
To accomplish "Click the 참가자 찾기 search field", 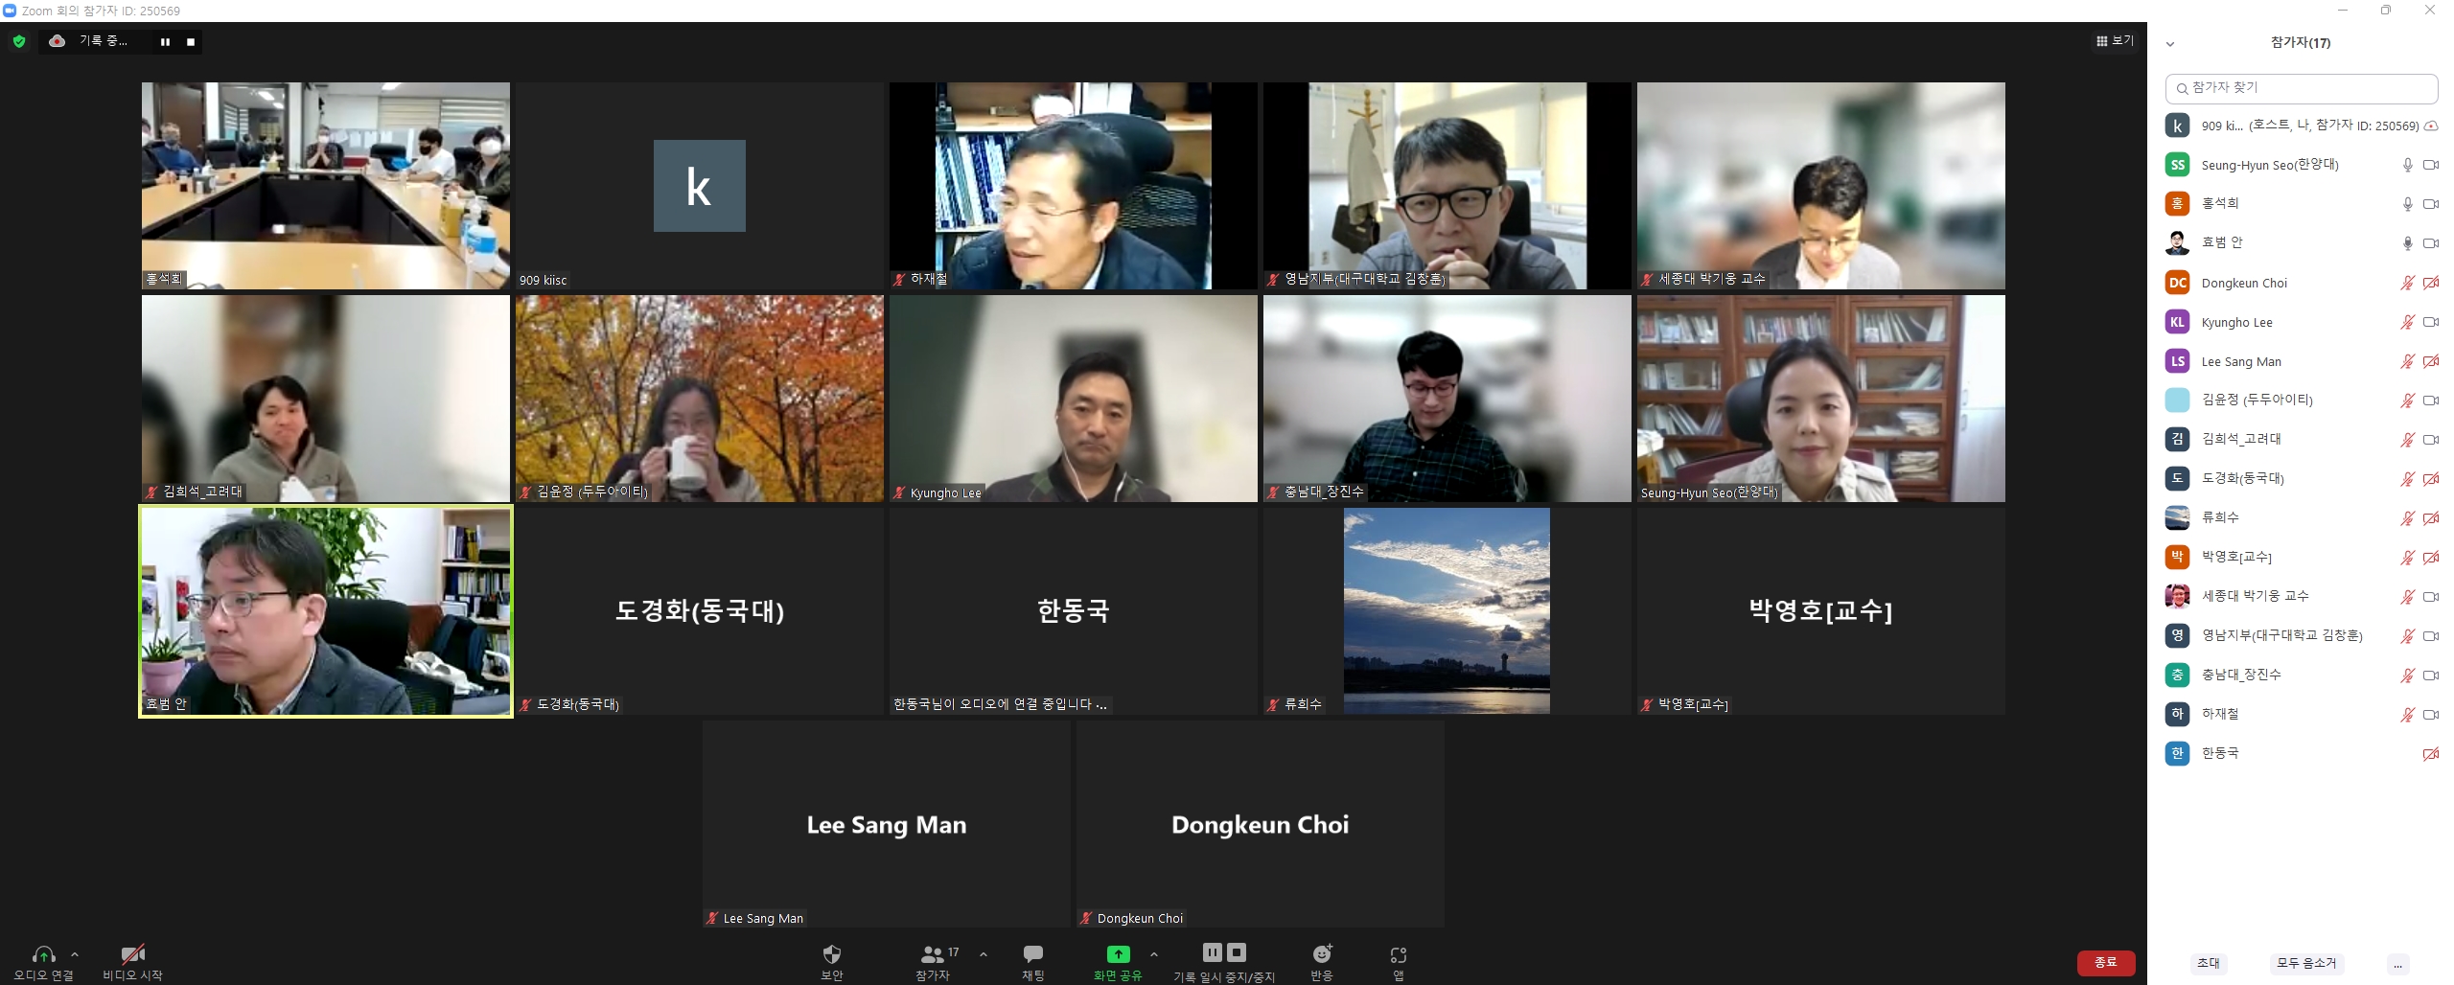I will 2301,88.
